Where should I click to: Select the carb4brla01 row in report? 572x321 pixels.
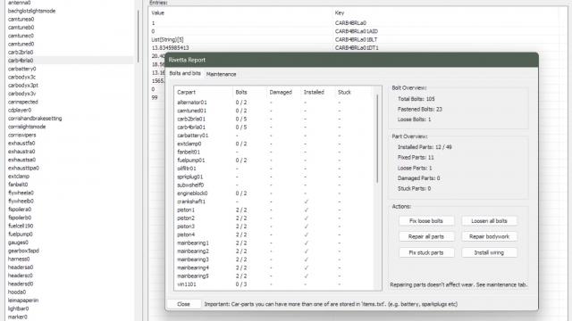point(274,128)
